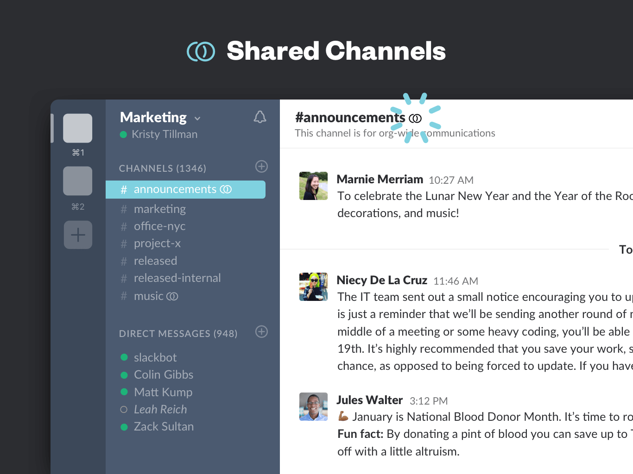Click the hashtag icon beside released-internal
The image size is (633, 474).
coord(124,278)
